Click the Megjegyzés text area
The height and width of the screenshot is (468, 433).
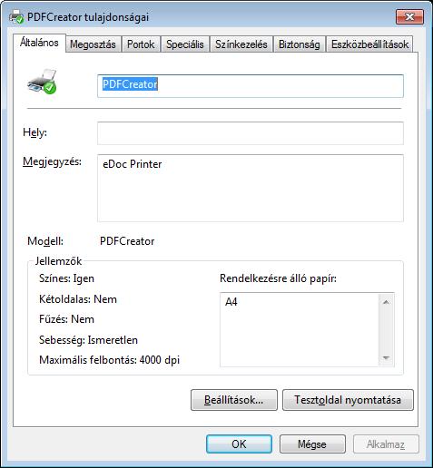pos(251,188)
